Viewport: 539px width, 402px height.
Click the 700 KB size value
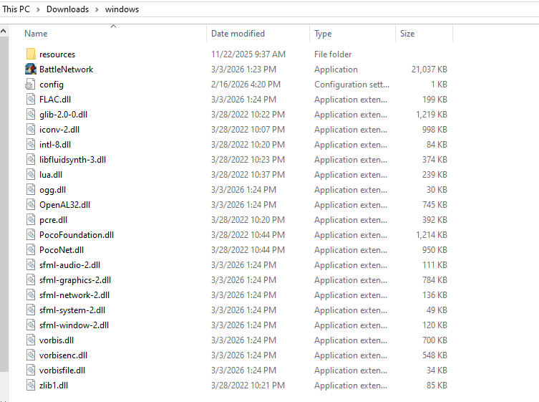point(434,340)
